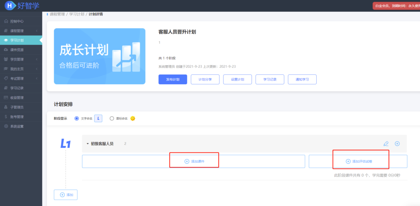Click 课程管理 in the breadcrumb
Screen dimensions: 420x206
(57, 14)
